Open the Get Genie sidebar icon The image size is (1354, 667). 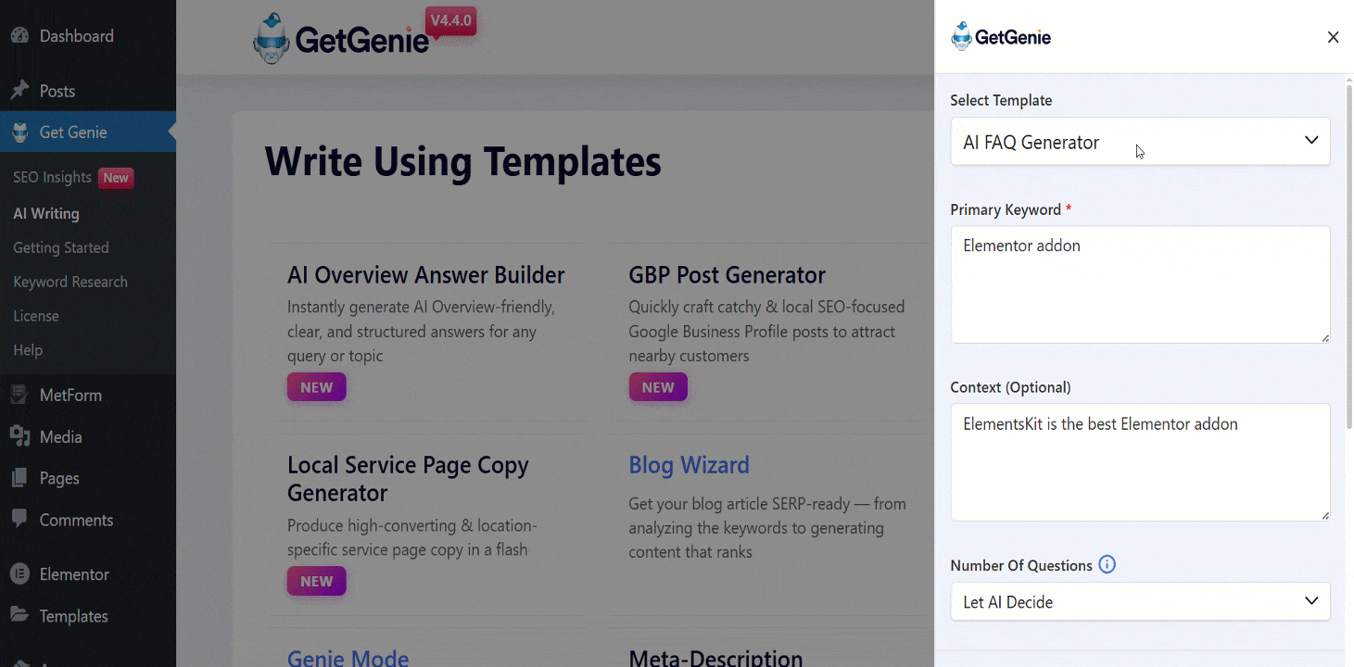[x=19, y=132]
